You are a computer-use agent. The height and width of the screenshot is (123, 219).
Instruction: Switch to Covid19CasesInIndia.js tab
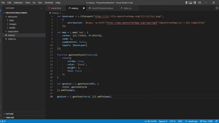[x=102, y=8]
